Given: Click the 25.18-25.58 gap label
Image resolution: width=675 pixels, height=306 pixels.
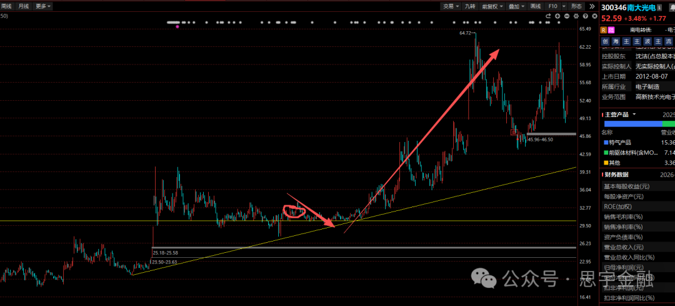Looking at the screenshot, I should [x=166, y=253].
